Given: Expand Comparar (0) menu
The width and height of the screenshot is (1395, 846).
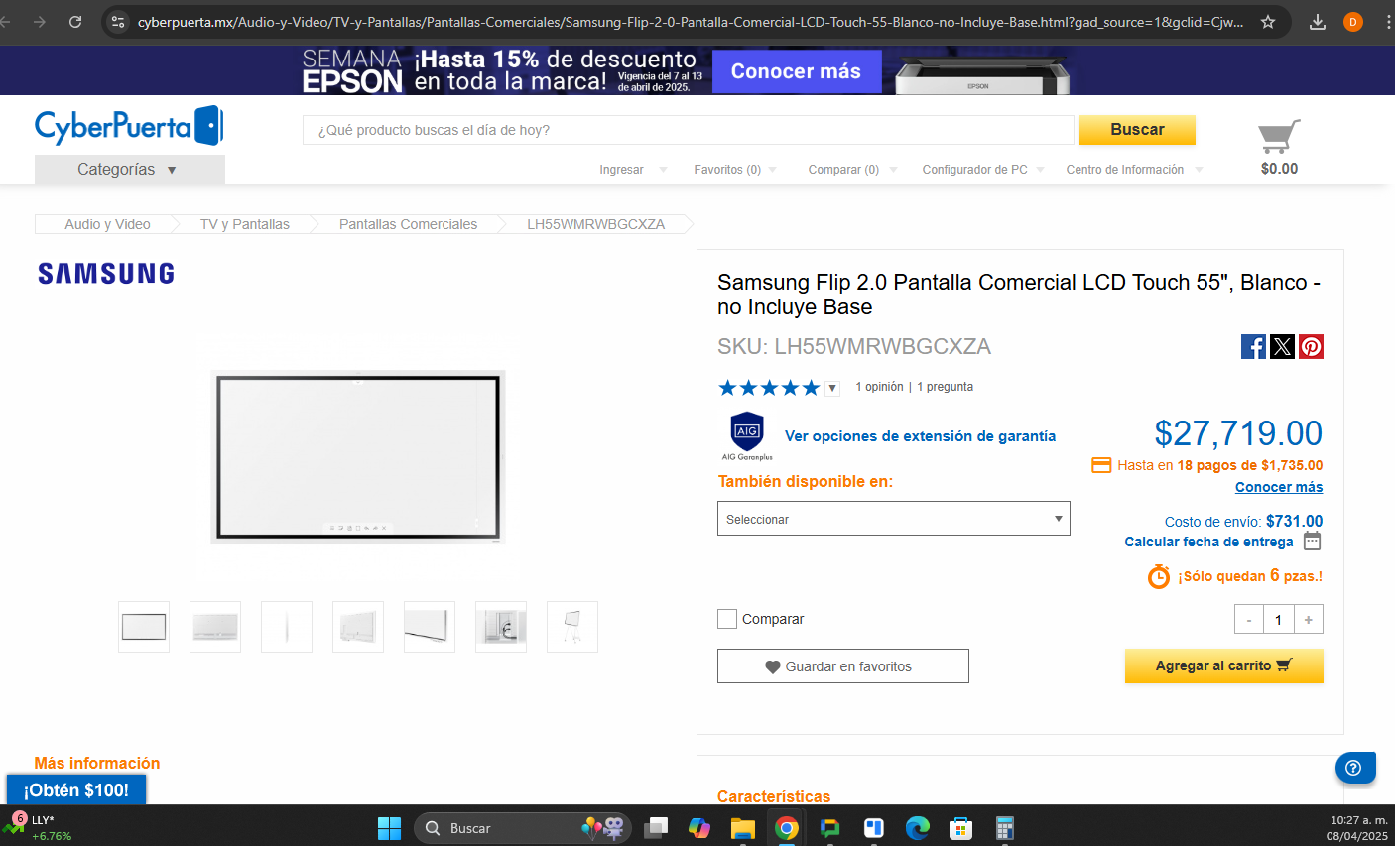Looking at the screenshot, I should pos(852,170).
